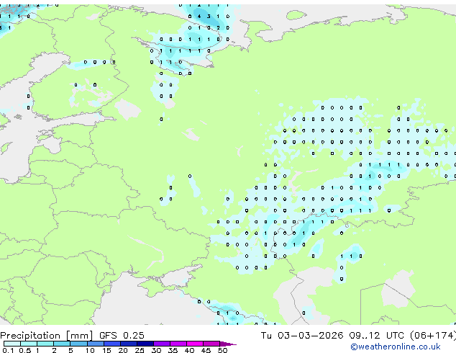Select the 0.5–1 mm legend color box
This screenshot has width=456, height=353.
(x=29, y=344)
